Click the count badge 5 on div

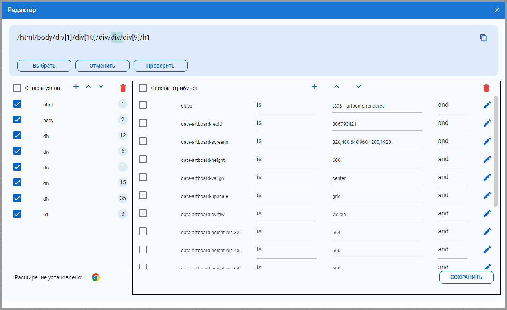[x=123, y=151]
